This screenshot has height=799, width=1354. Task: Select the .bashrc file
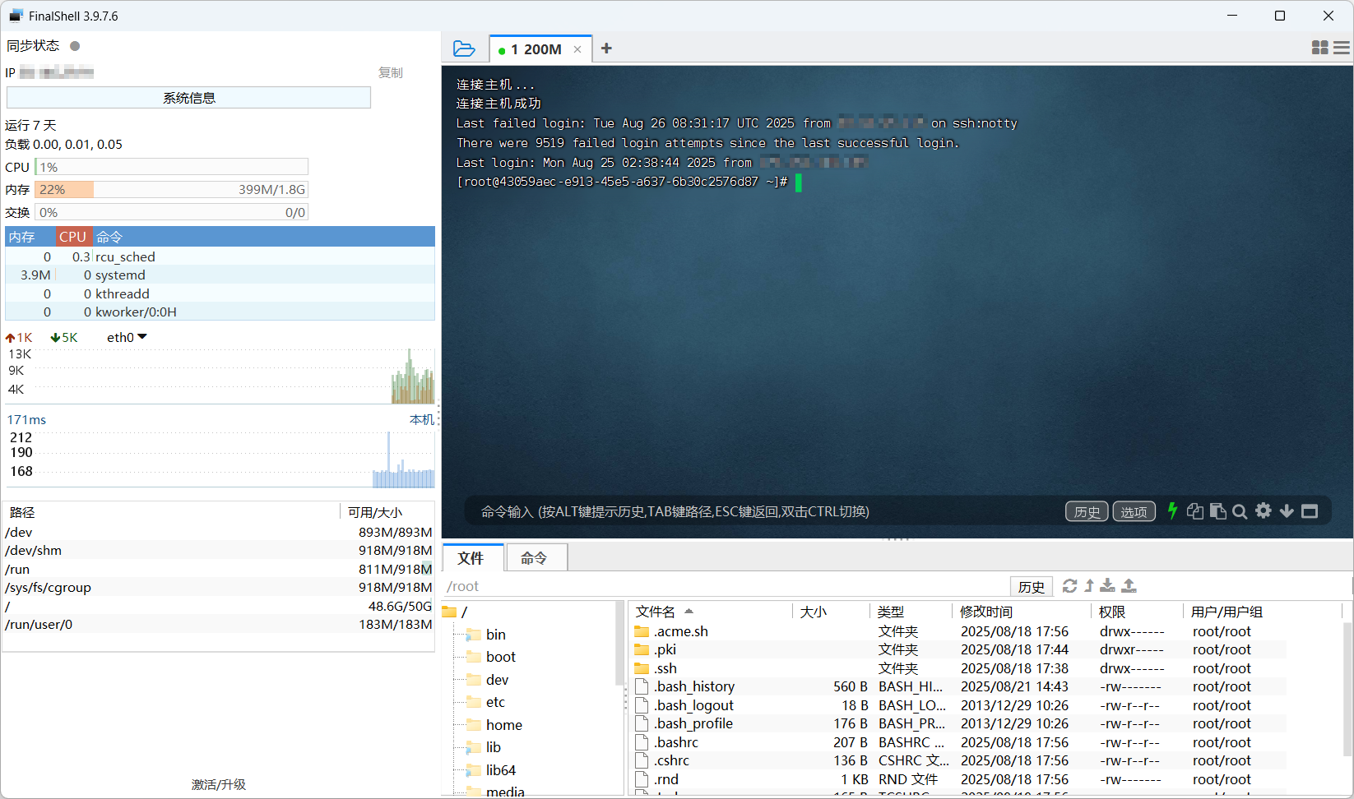676,742
